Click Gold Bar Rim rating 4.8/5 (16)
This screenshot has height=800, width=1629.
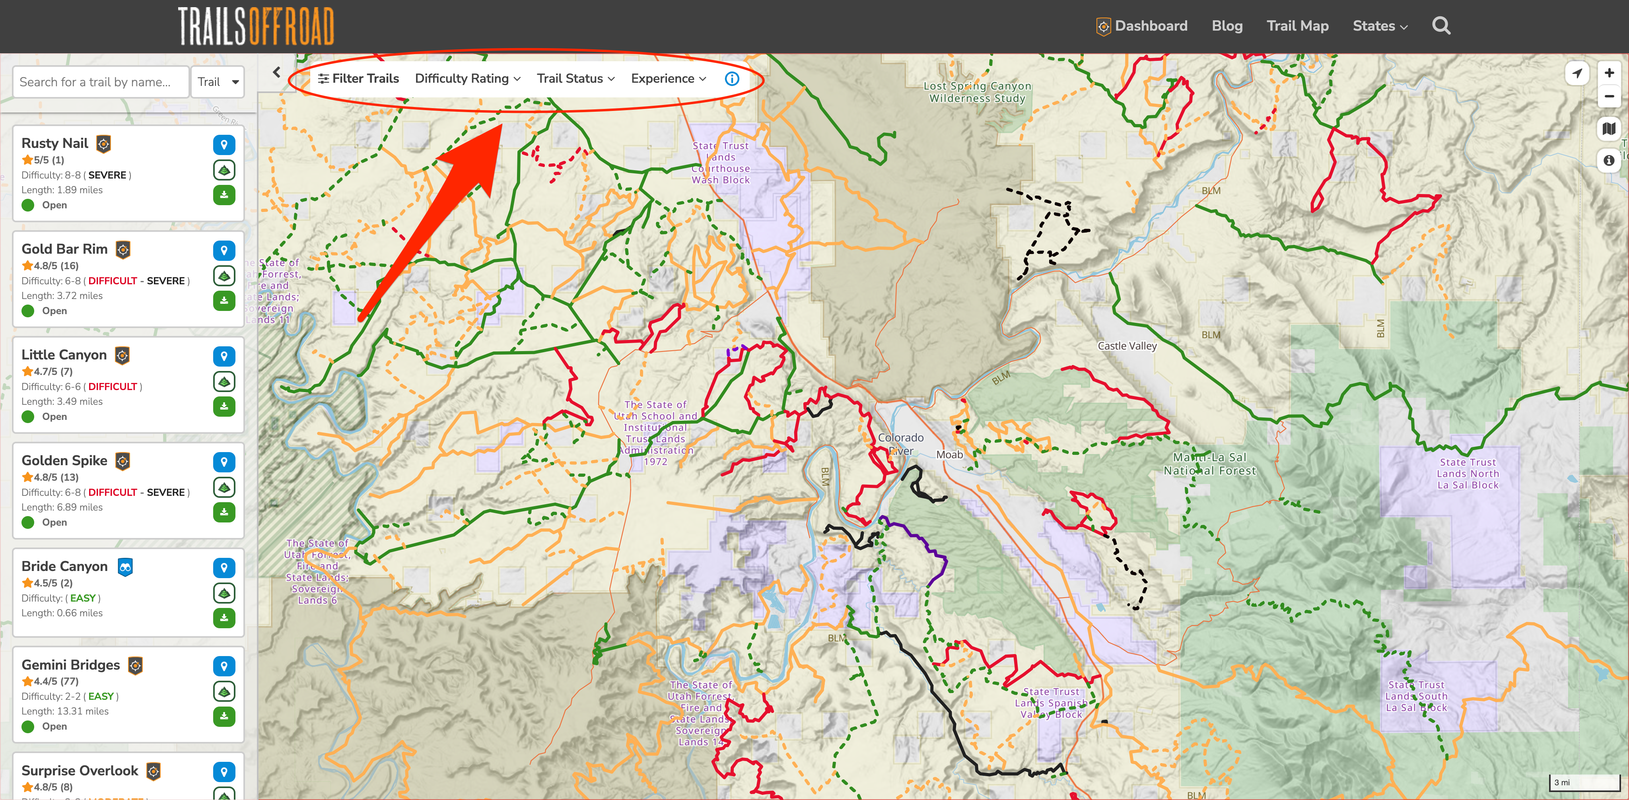(x=51, y=266)
